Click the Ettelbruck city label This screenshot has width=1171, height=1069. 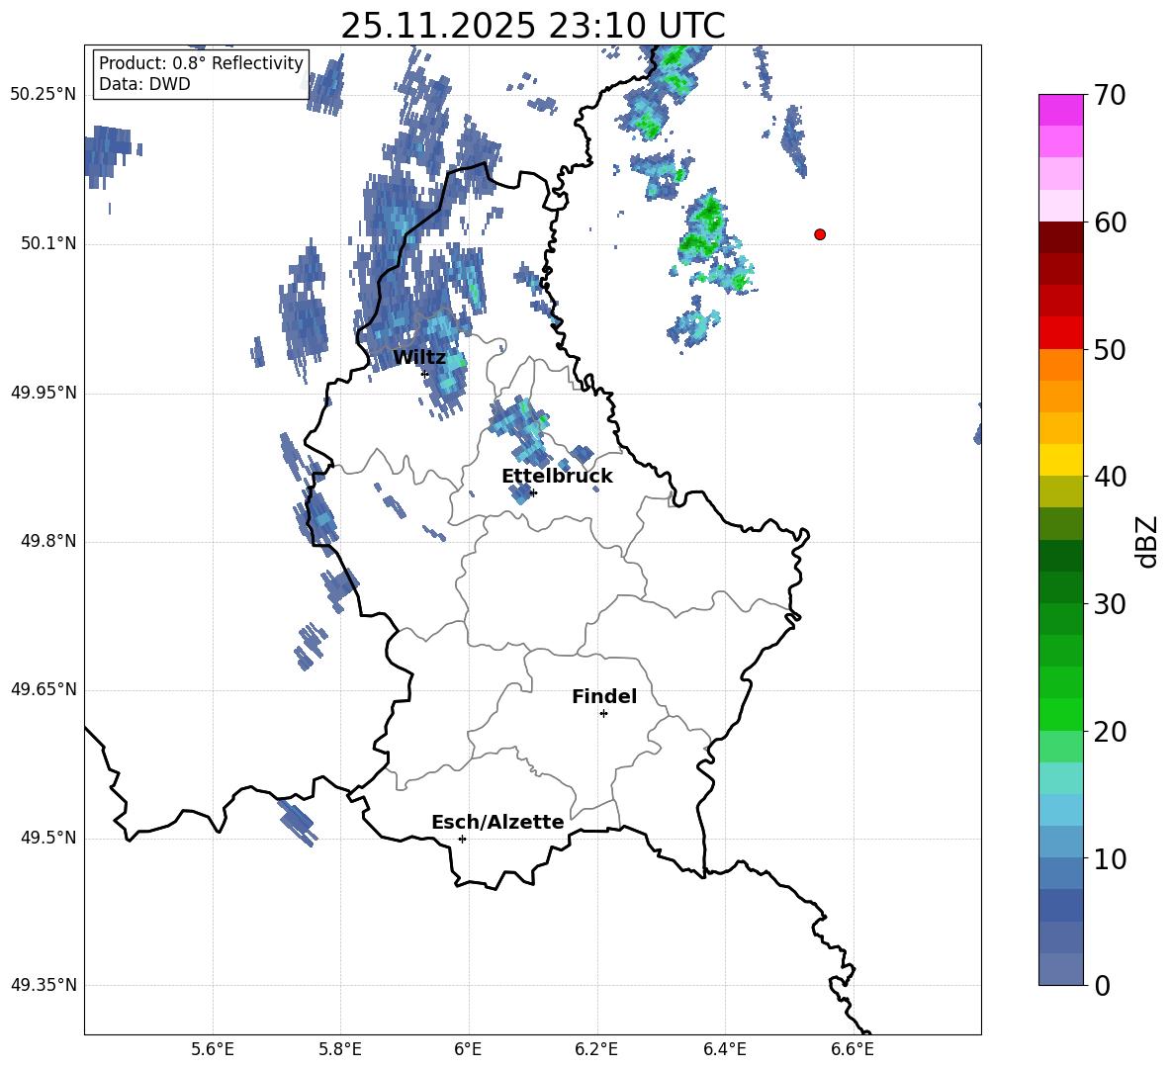(x=557, y=477)
